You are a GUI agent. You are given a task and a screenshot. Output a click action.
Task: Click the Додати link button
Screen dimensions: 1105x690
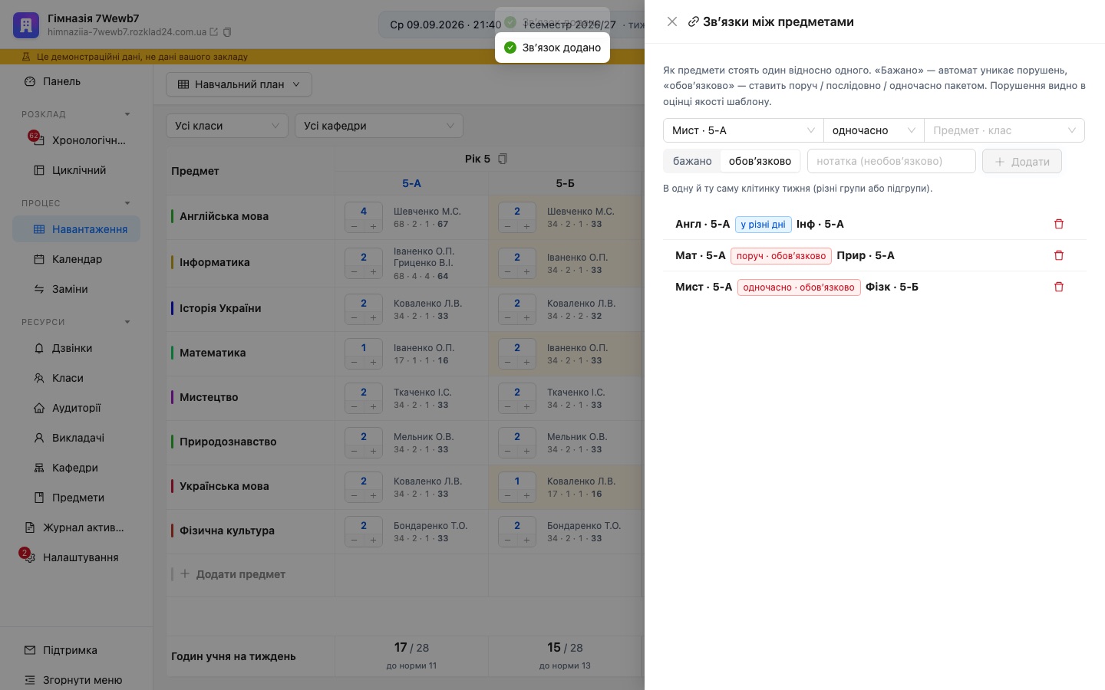[x=1022, y=161]
